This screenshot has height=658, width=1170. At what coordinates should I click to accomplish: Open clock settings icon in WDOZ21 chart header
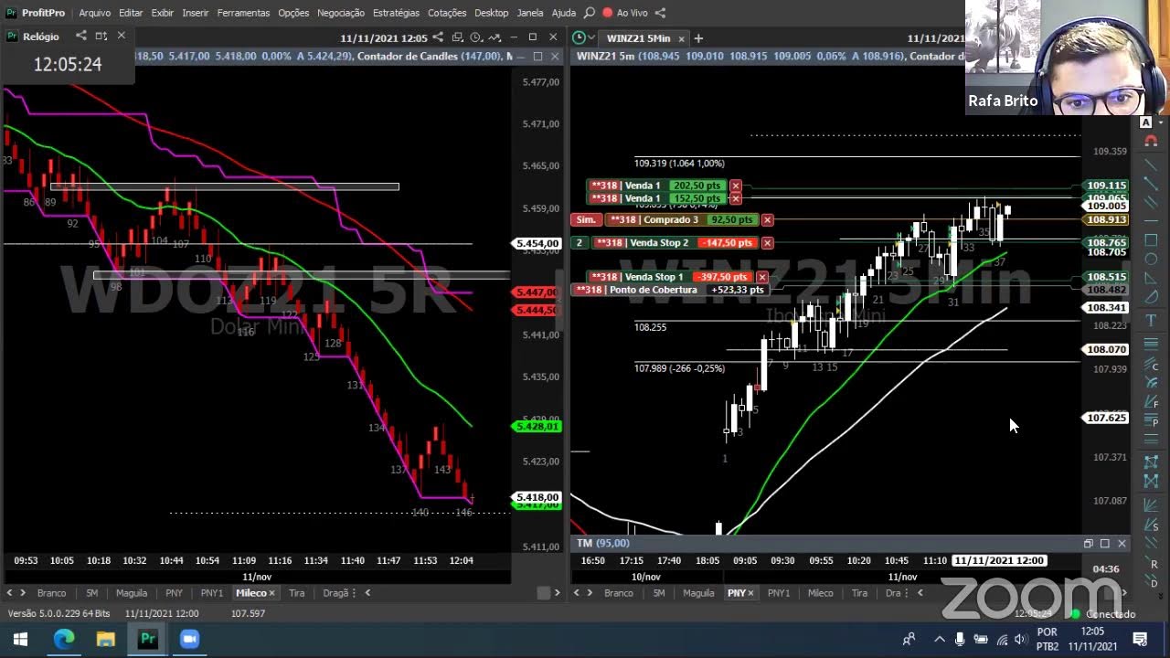(x=475, y=37)
